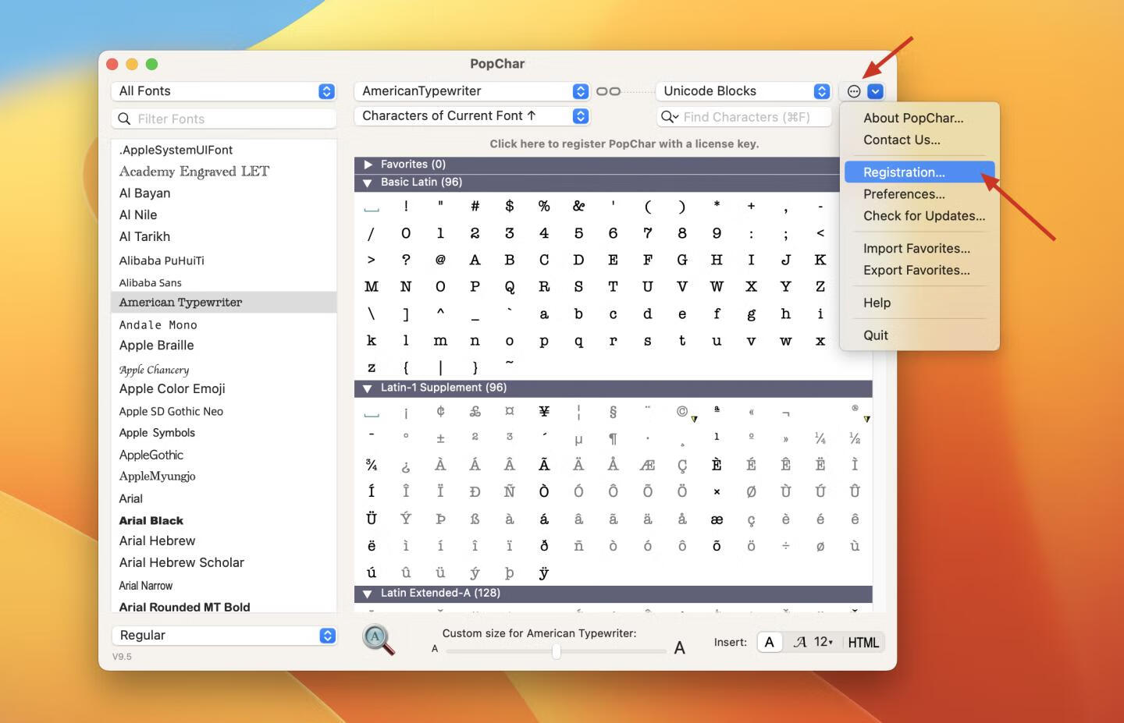Viewport: 1124px width, 723px height.
Task: Collapse the Latin Extended-A (128) section
Action: (367, 594)
